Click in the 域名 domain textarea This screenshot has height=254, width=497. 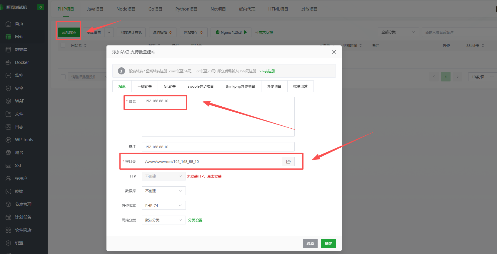(x=218, y=117)
